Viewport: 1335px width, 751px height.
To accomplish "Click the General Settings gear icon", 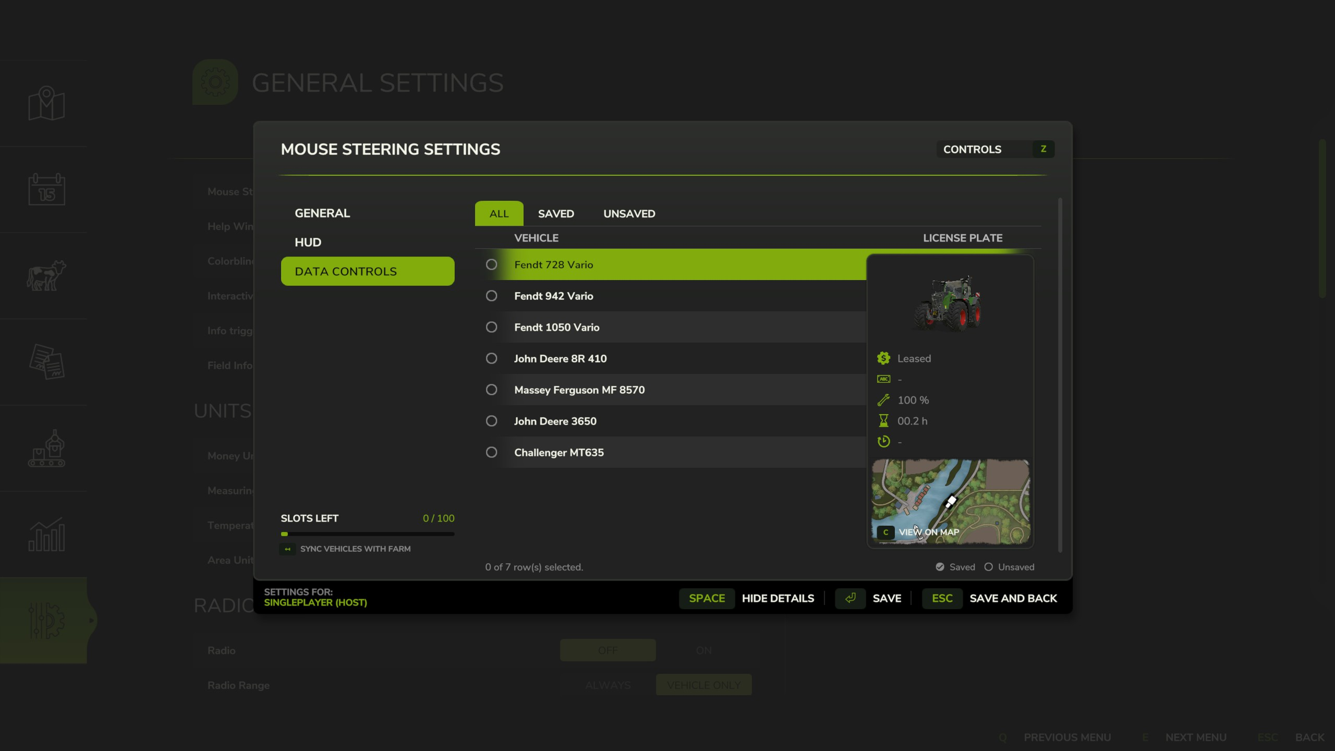I will click(215, 82).
